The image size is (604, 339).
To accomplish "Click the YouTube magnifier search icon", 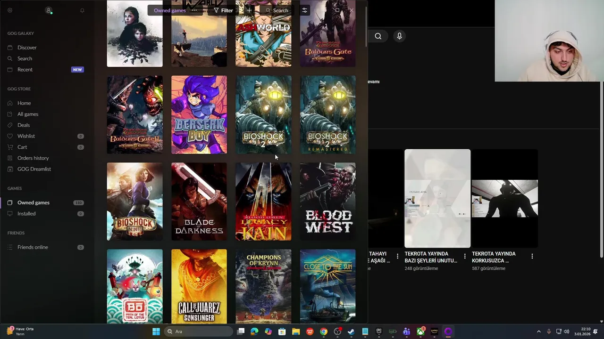I will (x=378, y=36).
